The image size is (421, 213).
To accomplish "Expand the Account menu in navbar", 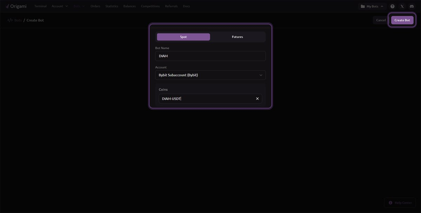I will click(60, 6).
